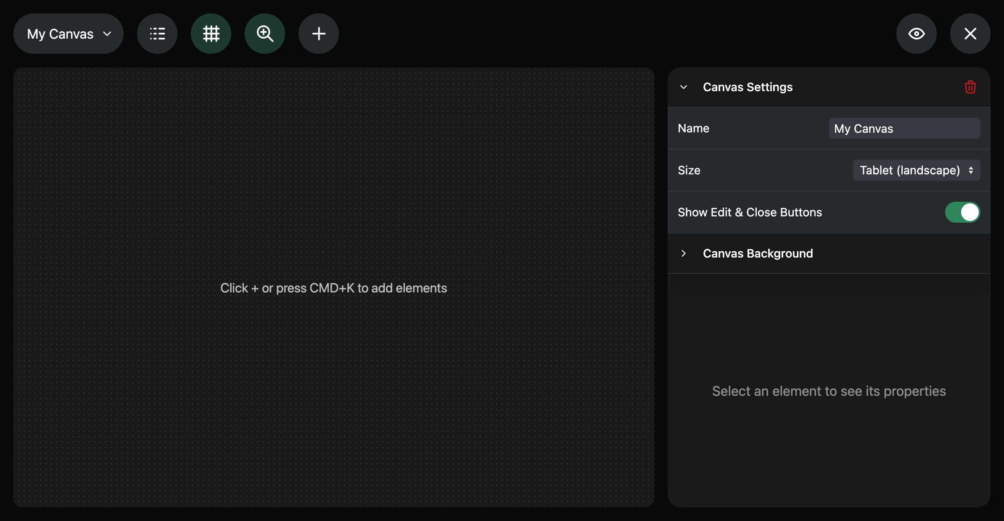The width and height of the screenshot is (1004, 521).
Task: Click the Show Edit & Close Buttons label
Action: point(750,212)
